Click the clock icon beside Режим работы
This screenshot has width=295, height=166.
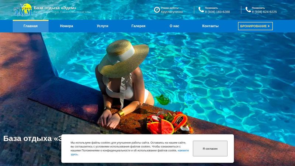157,10
